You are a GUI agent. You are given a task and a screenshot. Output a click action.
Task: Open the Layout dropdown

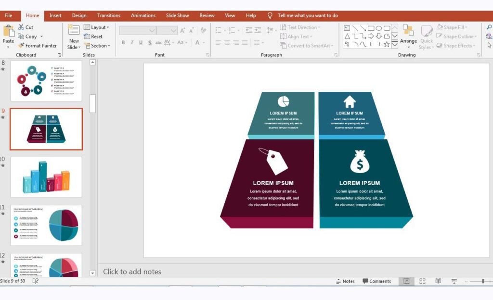[x=96, y=27]
